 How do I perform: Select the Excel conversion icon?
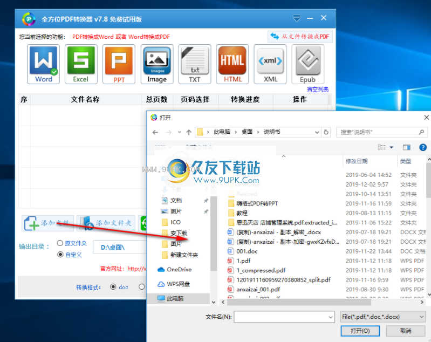81,64
